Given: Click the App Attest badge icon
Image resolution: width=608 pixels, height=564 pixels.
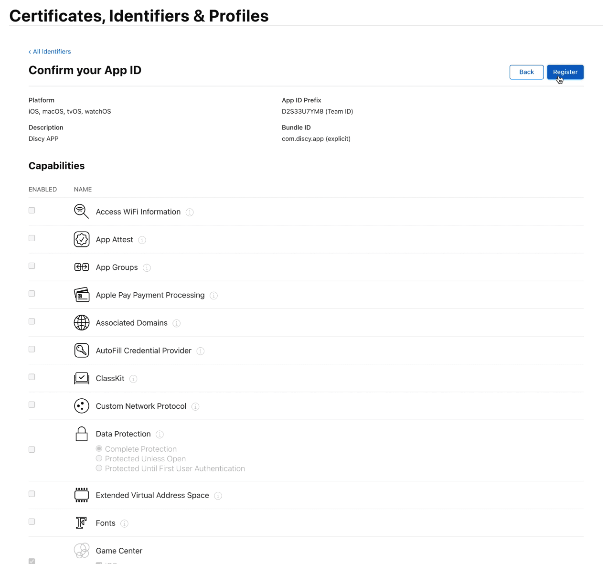Looking at the screenshot, I should [81, 239].
